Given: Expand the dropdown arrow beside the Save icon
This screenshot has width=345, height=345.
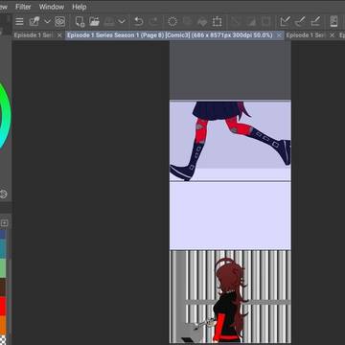Looking at the screenshot, I should click(x=122, y=21).
